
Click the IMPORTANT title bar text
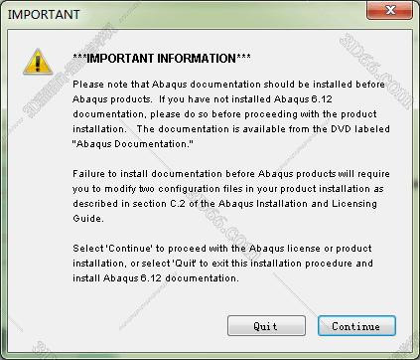tap(44, 14)
